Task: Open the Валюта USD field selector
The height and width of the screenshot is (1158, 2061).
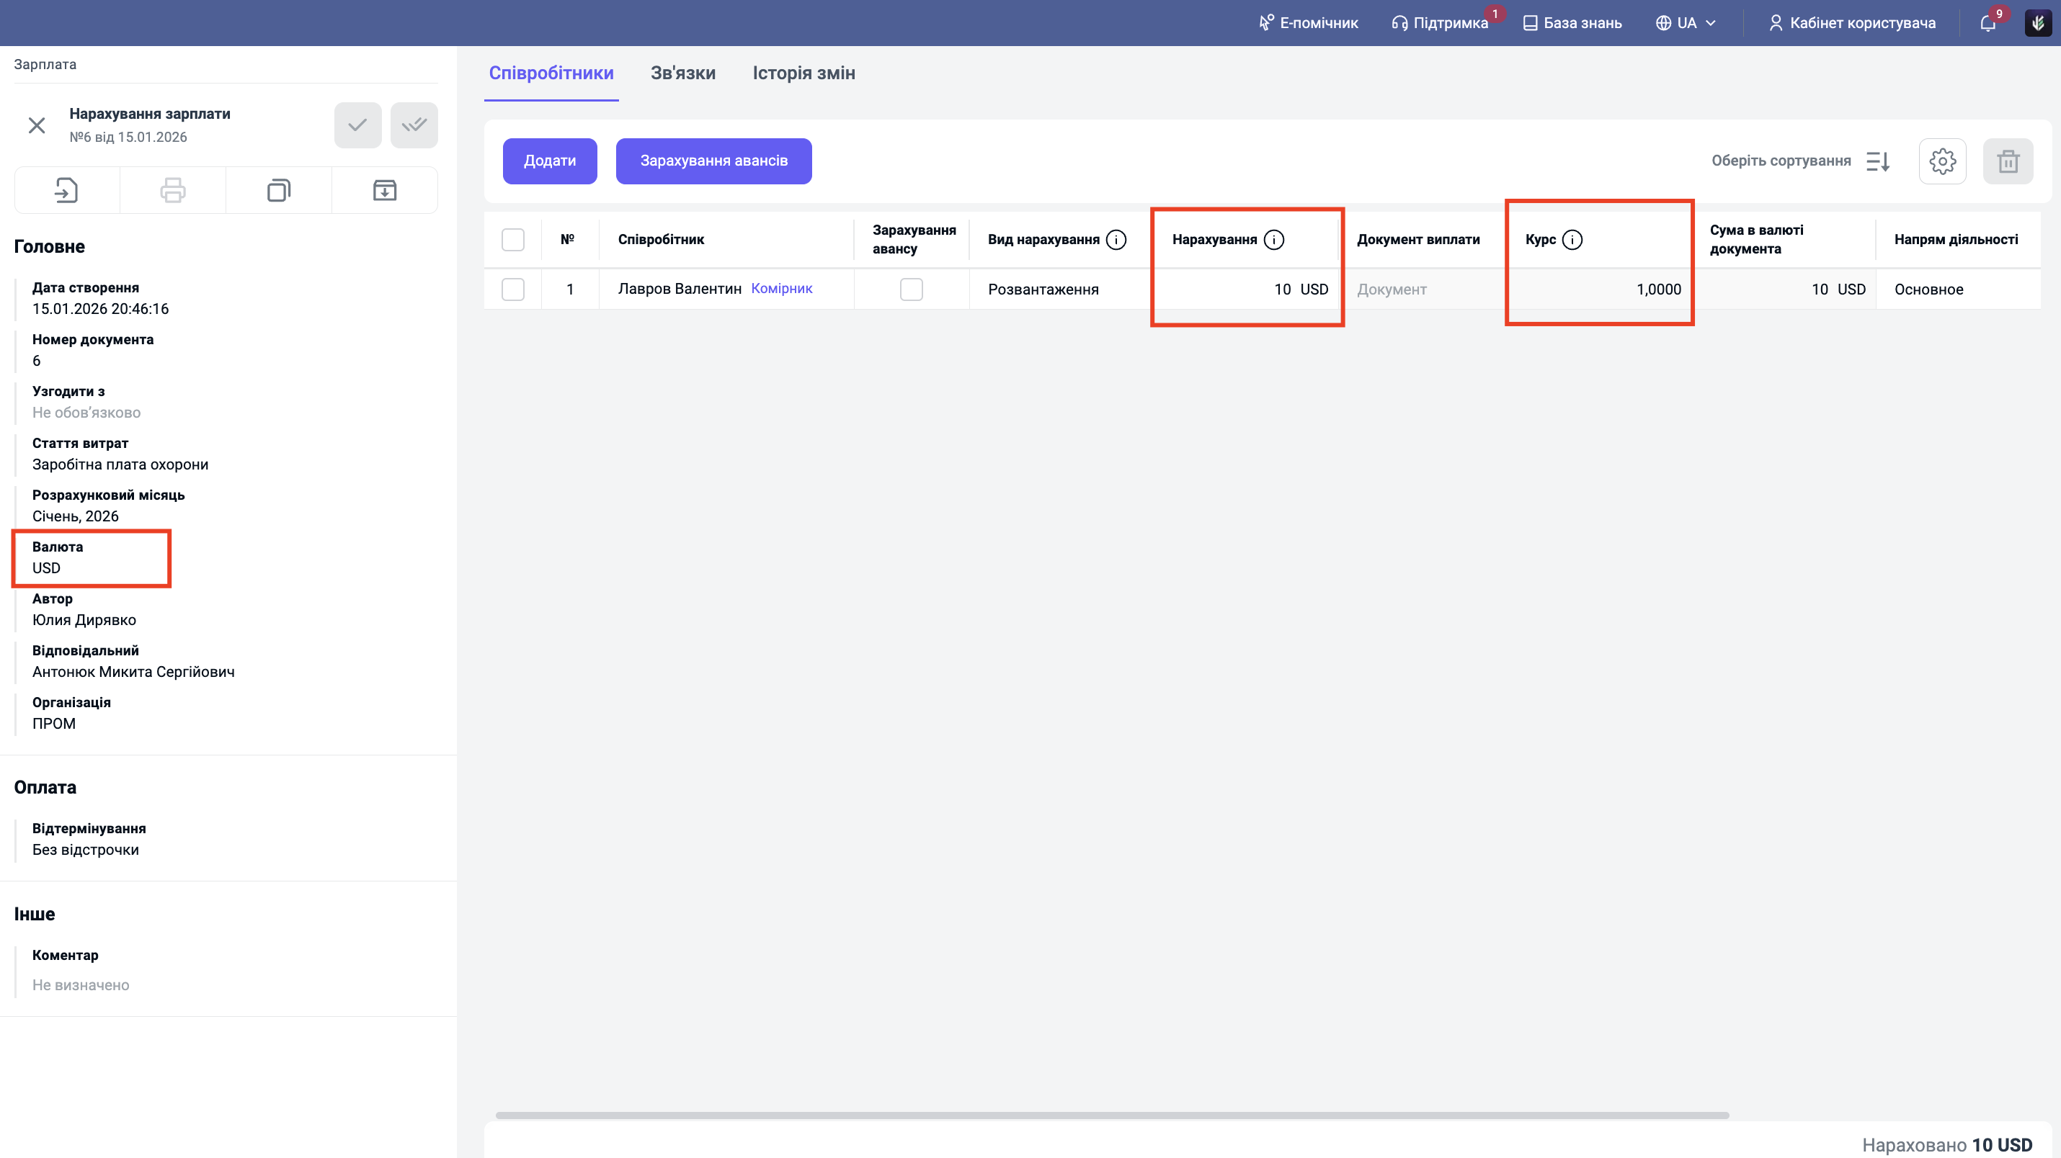Action: [46, 567]
